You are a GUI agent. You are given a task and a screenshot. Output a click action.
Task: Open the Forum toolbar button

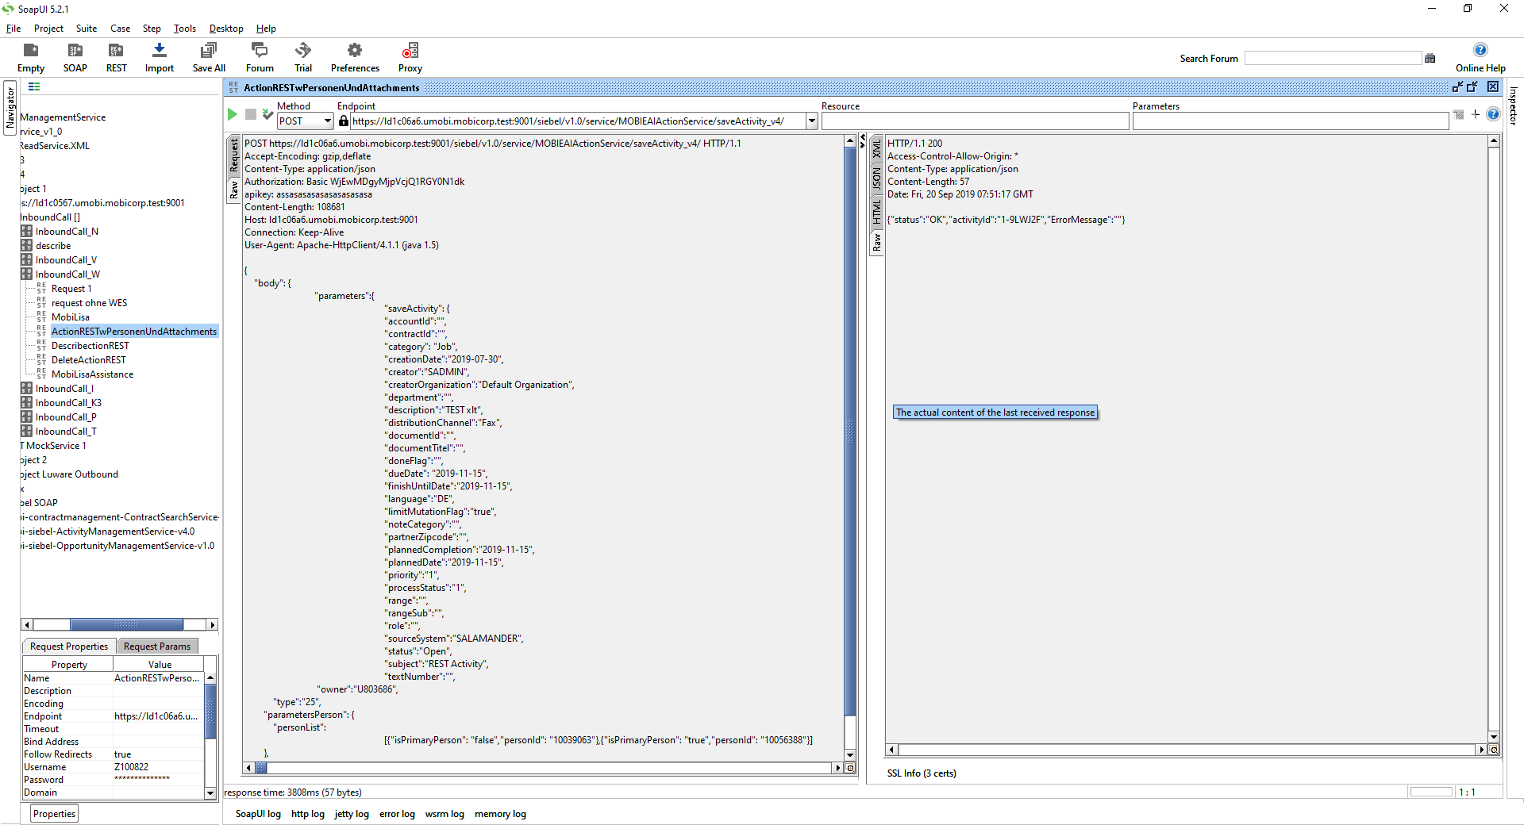tap(260, 58)
